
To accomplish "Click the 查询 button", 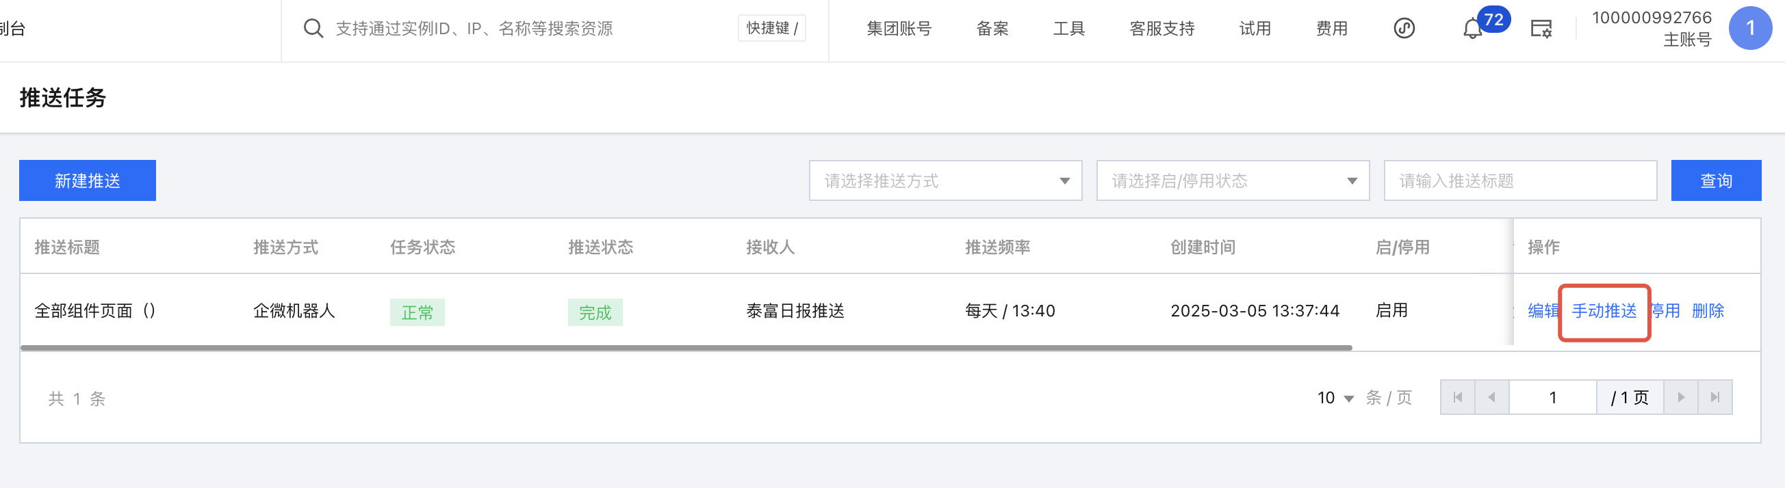I will tap(1715, 180).
